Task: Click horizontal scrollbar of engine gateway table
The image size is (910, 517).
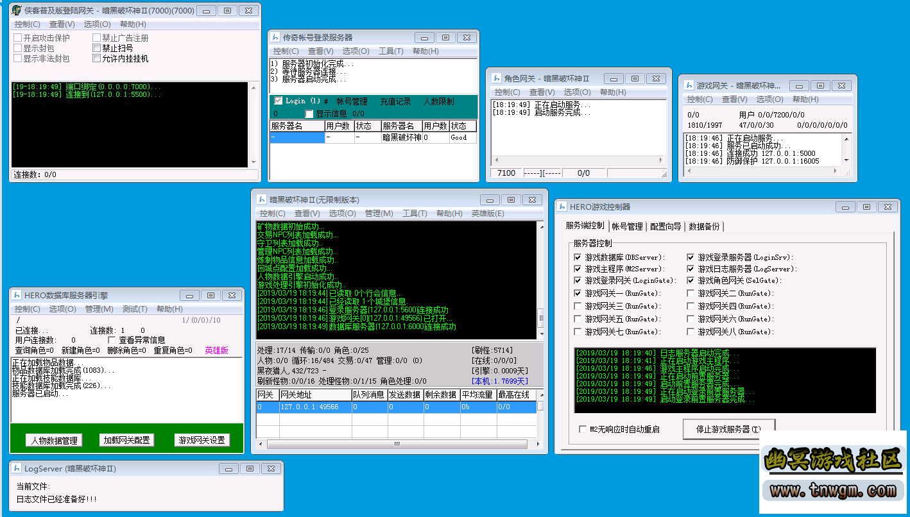Action: pos(397,444)
